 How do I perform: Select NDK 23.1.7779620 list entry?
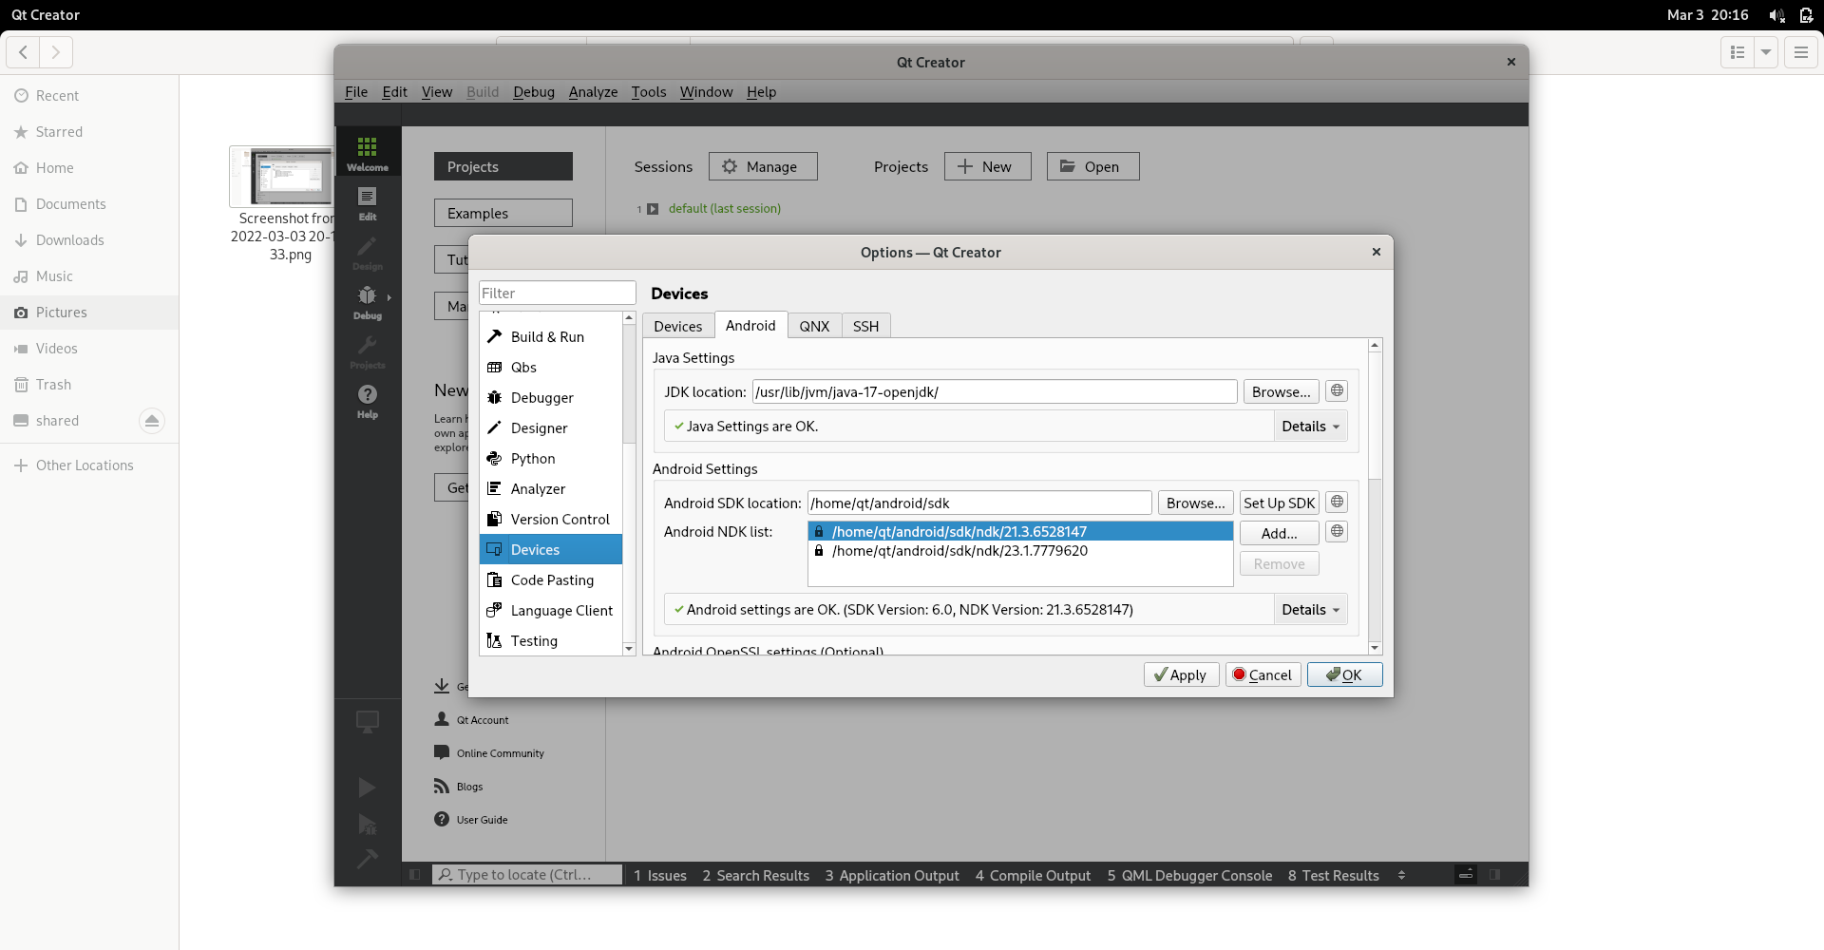(1020, 551)
